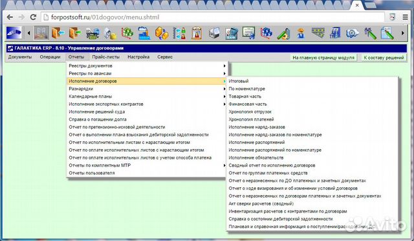Screen dimensions: 414x241
Task: Click the certificate with seal icon
Action: (248, 33)
